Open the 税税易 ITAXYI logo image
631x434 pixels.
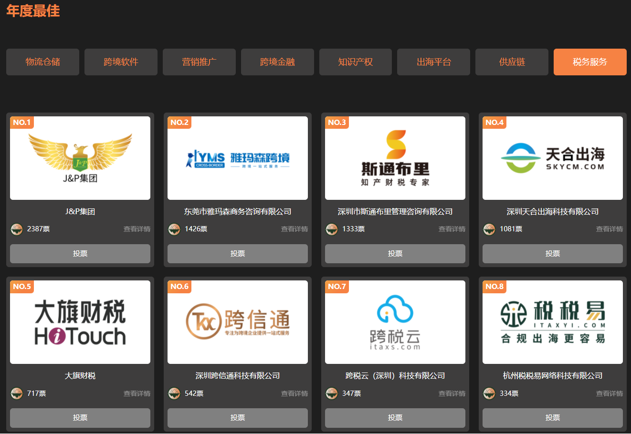pyautogui.click(x=553, y=322)
